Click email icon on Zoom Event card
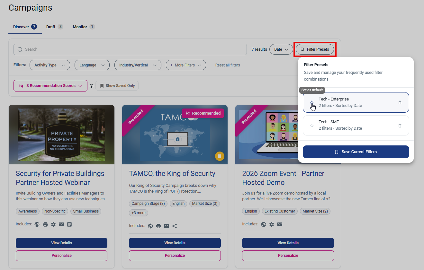 [x=280, y=224]
